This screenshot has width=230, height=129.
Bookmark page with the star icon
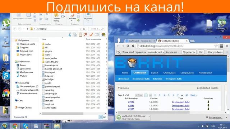tap(216, 46)
